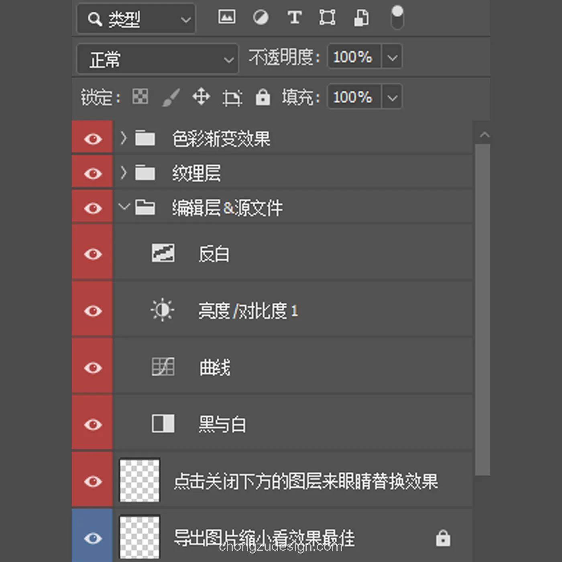Click the 反白 invert adjustment icon
562x562 pixels.
tap(163, 253)
